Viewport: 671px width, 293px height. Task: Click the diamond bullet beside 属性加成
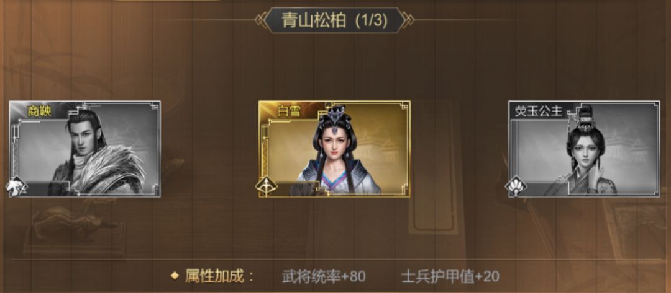point(175,276)
